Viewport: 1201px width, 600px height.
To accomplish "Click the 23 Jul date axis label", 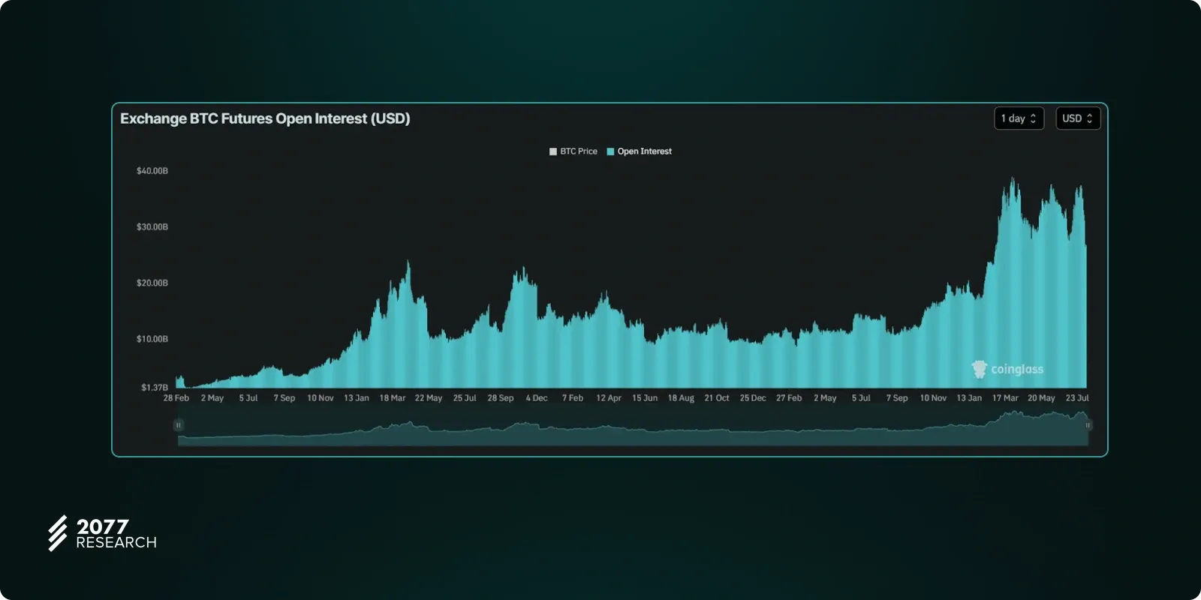I will point(1077,398).
